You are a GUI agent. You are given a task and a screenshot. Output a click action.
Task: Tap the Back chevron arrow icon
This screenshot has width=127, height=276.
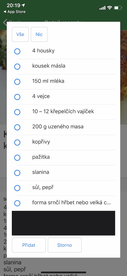coord(5,22)
